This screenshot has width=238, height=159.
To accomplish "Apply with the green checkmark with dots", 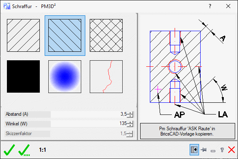I will click(x=24, y=150).
